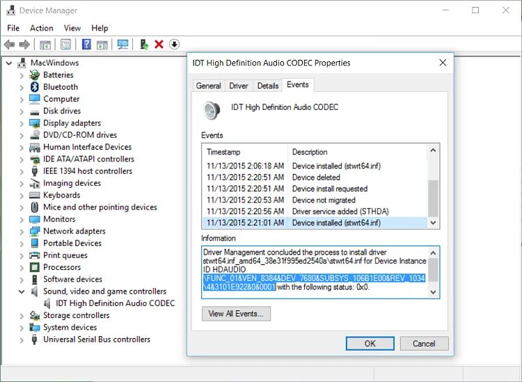Screen dimensions: 522x382
Task: Click the speaker icon in Properties dialog
Action: (x=212, y=111)
